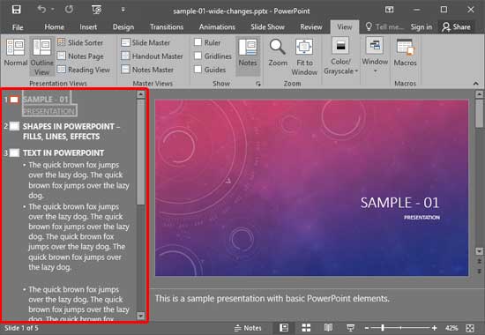485x335 pixels.
Task: Click the Sign in link
Action: coord(421,27)
